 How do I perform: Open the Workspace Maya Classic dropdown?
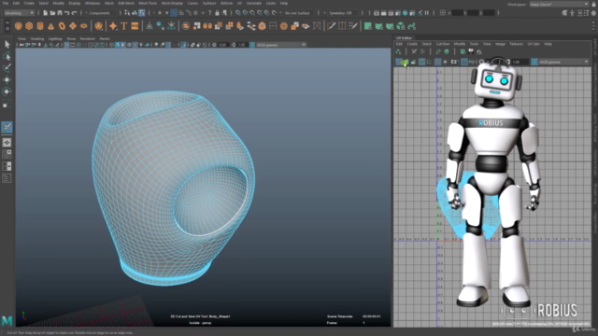(559, 4)
